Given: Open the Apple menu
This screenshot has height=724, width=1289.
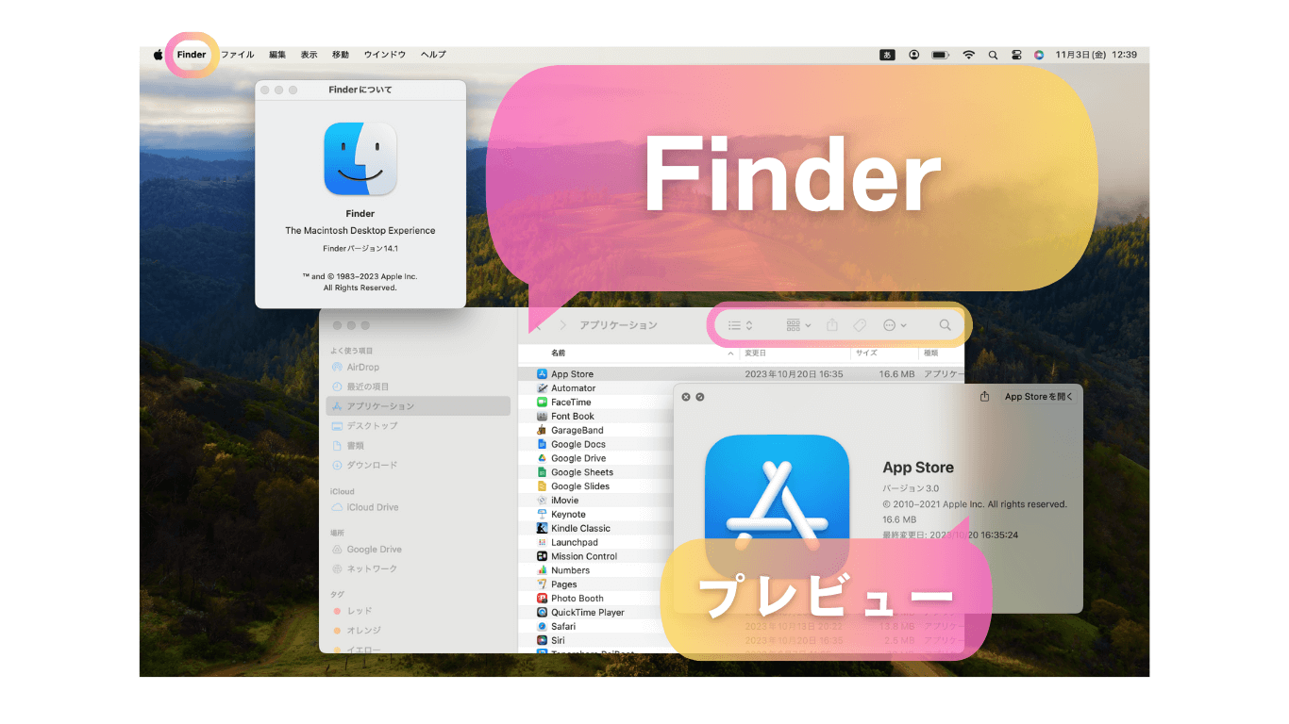Looking at the screenshot, I should (x=158, y=55).
